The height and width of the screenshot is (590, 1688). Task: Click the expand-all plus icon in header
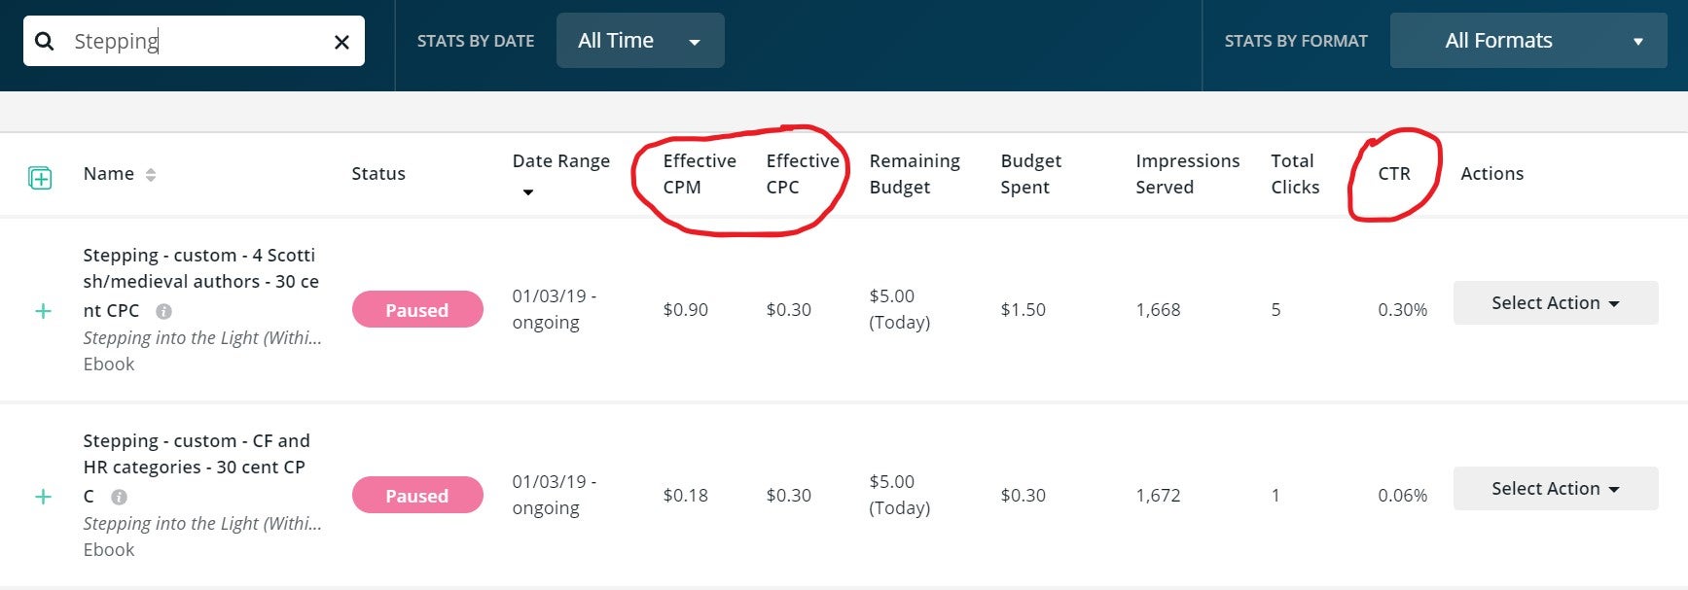coord(40,178)
